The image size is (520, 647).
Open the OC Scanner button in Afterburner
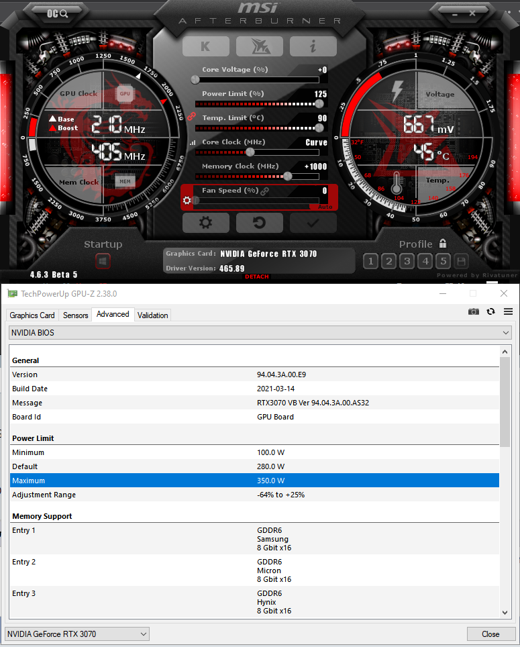coord(57,13)
